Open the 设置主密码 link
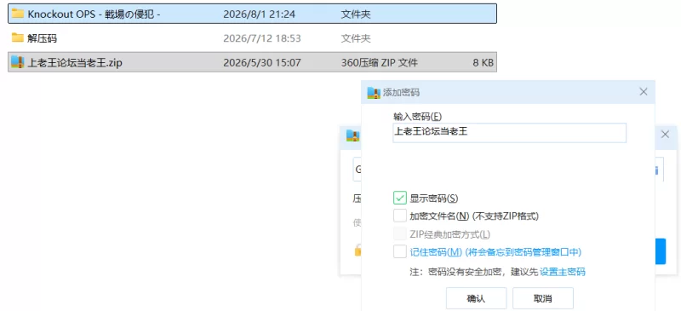Viewport: 681px width, 311px height. pos(563,272)
